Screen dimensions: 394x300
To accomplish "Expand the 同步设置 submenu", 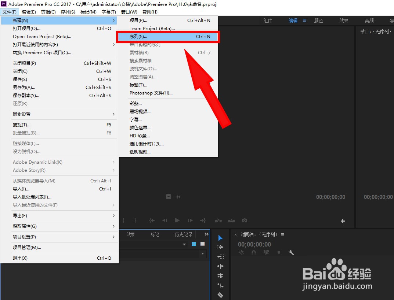I will coord(113,114).
